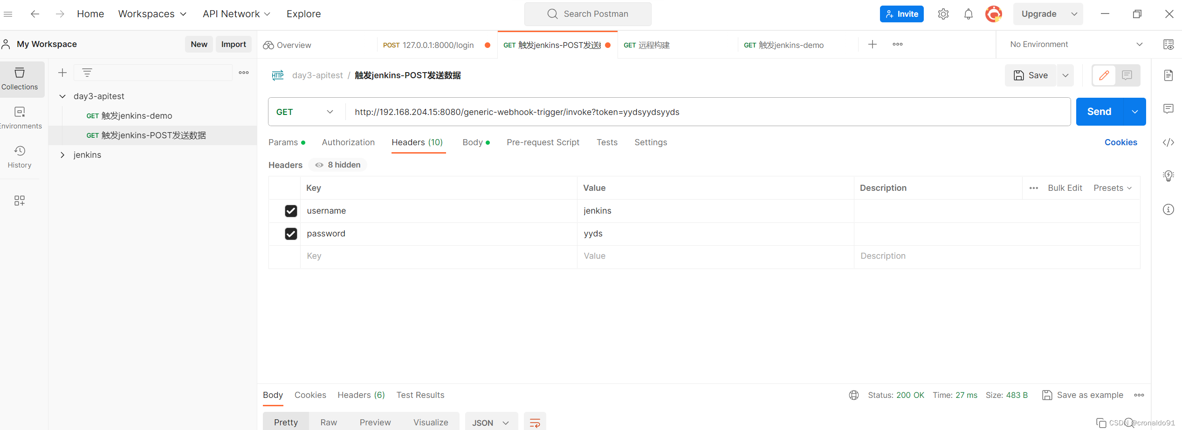Open the environment quick look icon
The height and width of the screenshot is (430, 1182).
pos(1168,44)
